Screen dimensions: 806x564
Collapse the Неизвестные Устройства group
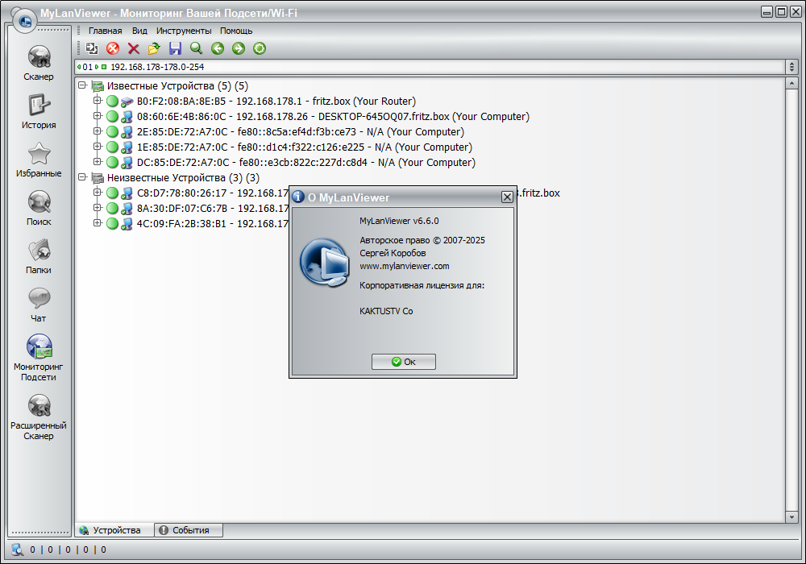point(81,177)
